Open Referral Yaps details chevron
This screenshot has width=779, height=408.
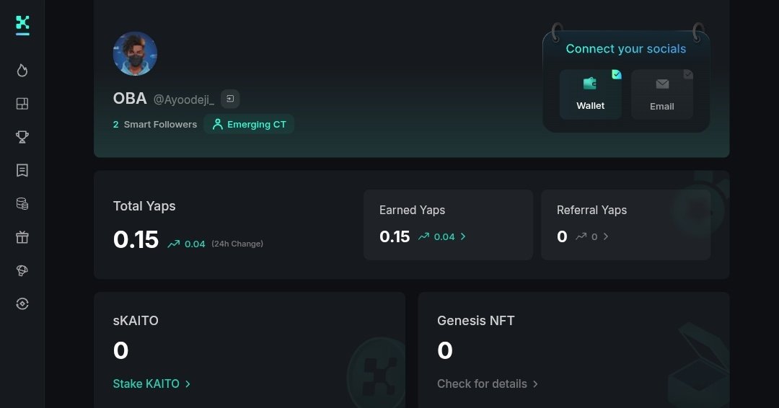pyautogui.click(x=606, y=236)
